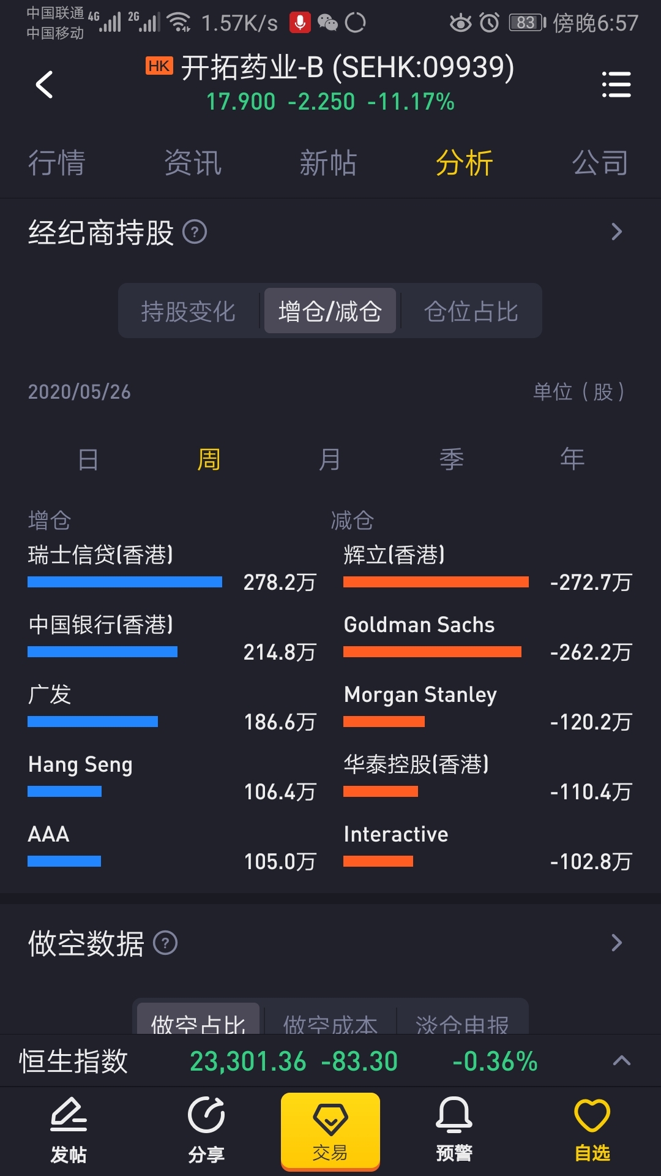
Task: Expand 做空数据 section arrow
Action: [x=616, y=943]
